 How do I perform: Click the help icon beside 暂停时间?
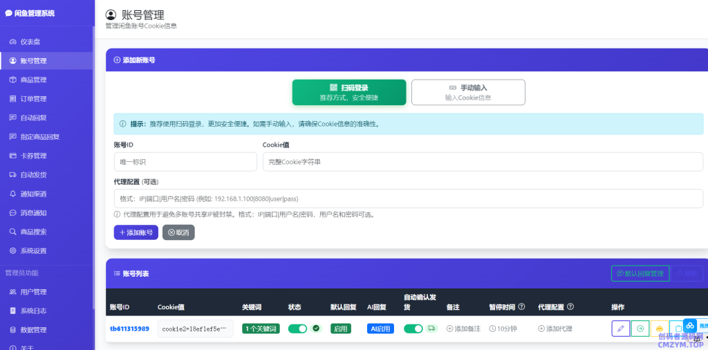521,307
